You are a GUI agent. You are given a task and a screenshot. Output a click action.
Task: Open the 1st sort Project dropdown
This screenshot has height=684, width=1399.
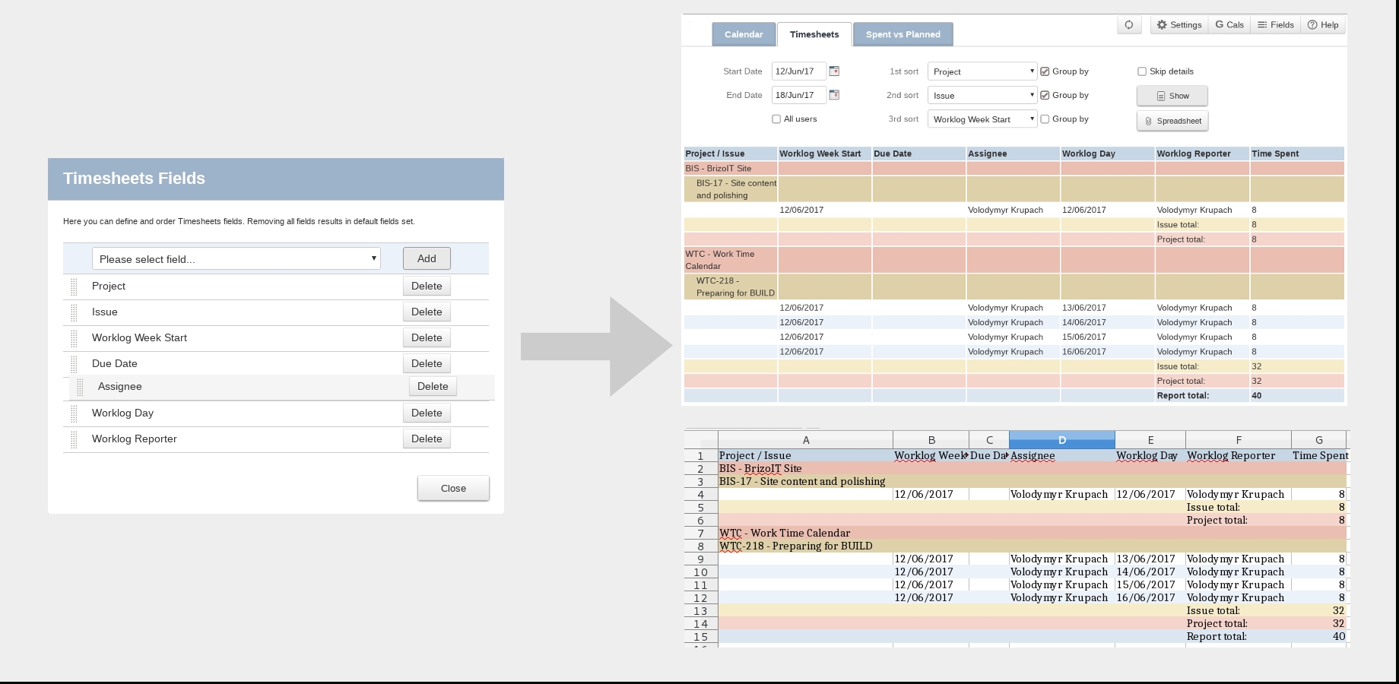[x=982, y=71]
